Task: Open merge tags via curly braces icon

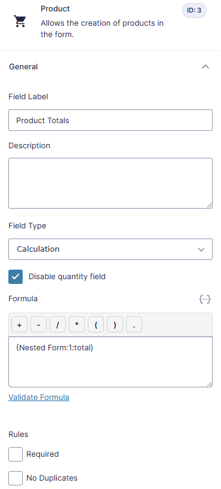Action: pyautogui.click(x=205, y=299)
